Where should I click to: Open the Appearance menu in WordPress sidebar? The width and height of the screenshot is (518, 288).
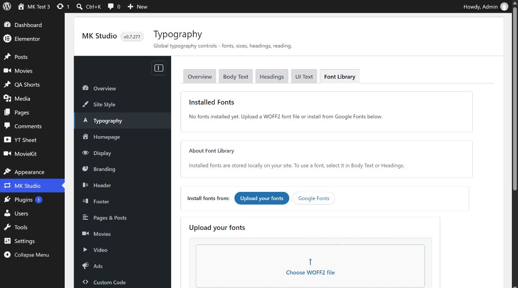coord(32,172)
